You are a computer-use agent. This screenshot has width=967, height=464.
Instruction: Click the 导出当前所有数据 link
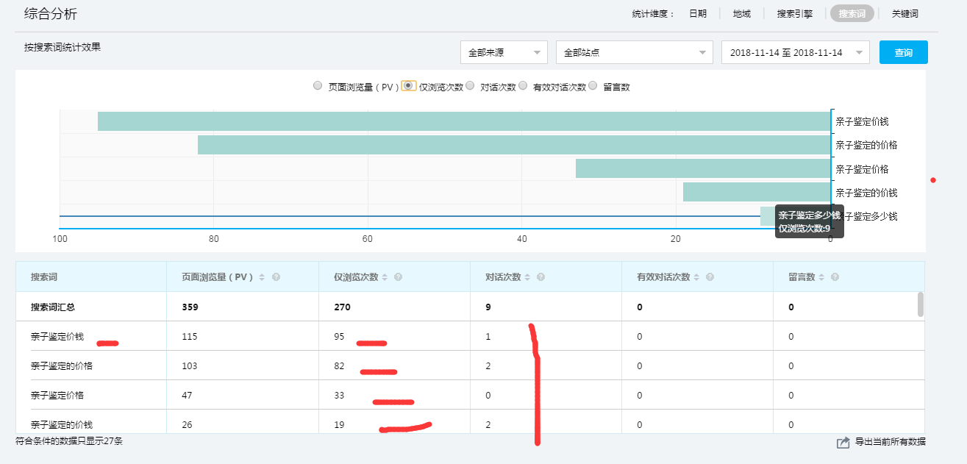[x=890, y=442]
